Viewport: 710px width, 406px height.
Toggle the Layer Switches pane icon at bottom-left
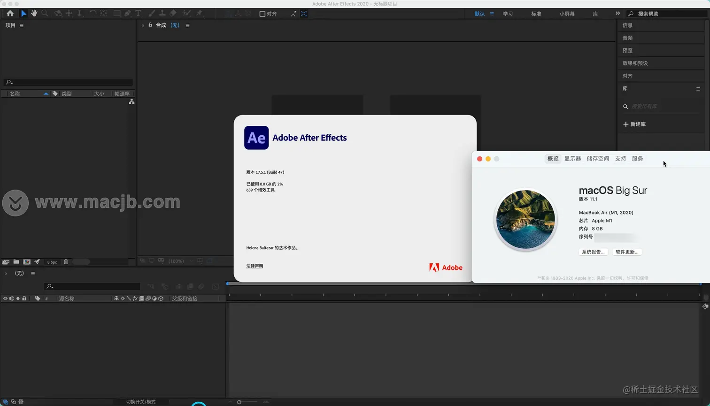point(5,402)
